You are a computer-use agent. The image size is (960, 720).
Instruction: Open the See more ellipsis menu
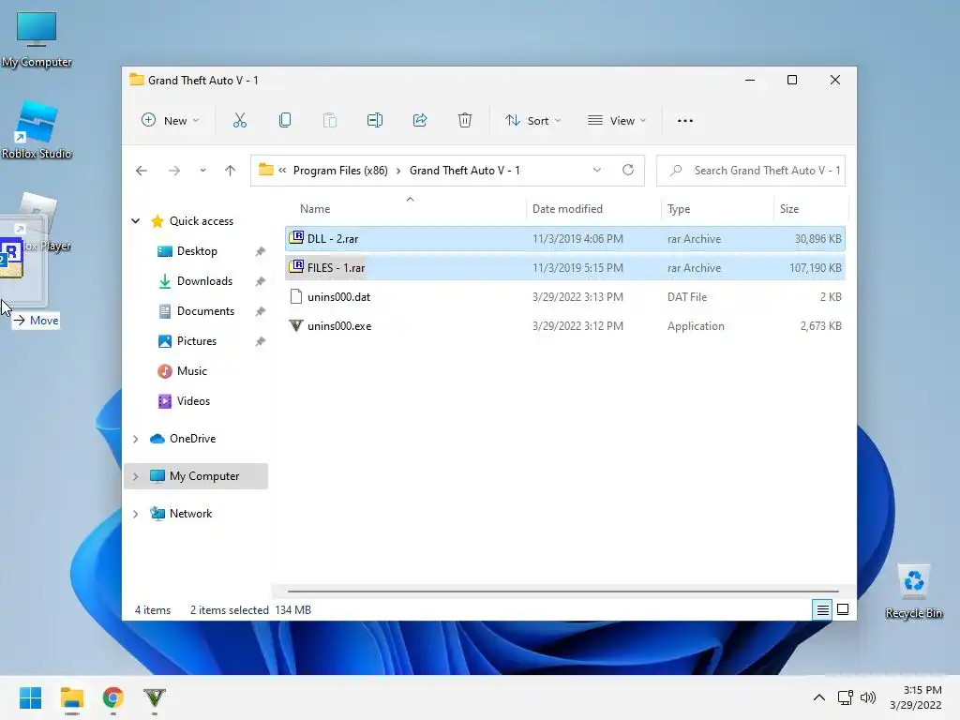click(685, 121)
